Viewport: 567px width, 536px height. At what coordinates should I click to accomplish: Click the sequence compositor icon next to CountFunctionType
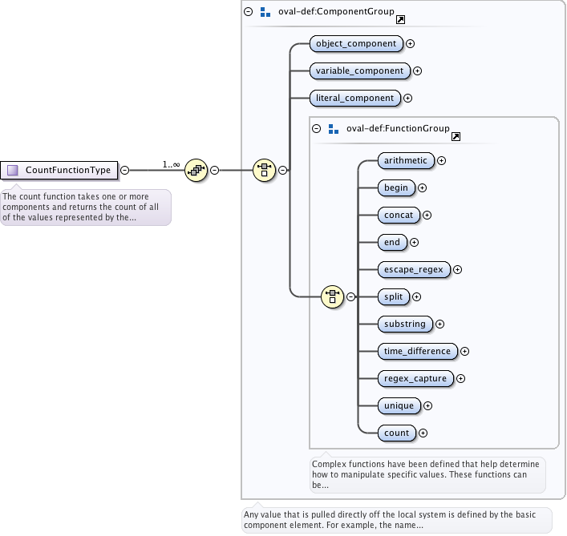(196, 170)
